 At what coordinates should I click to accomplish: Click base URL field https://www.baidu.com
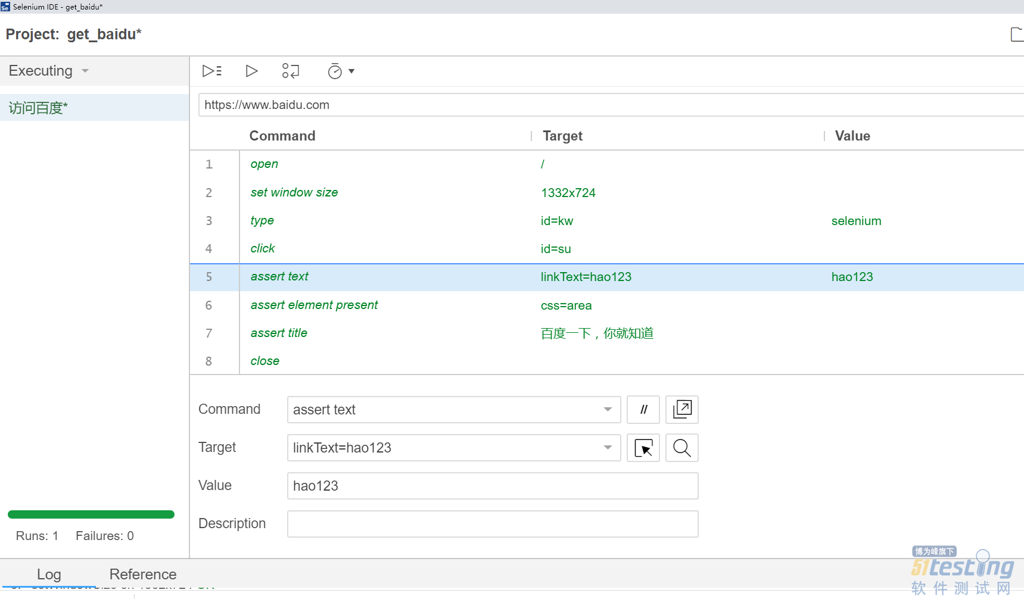pyautogui.click(x=611, y=105)
